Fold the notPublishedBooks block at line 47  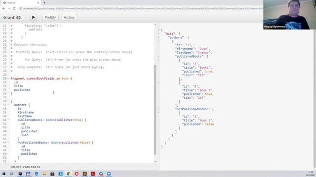(x=8, y=143)
